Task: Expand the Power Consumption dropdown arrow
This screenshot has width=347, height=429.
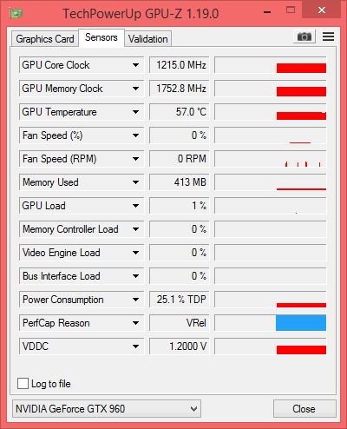Action: click(135, 300)
